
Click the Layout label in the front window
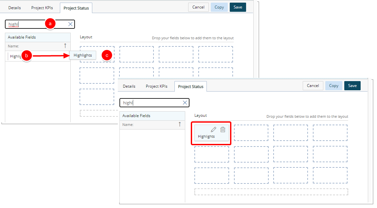tap(201, 115)
